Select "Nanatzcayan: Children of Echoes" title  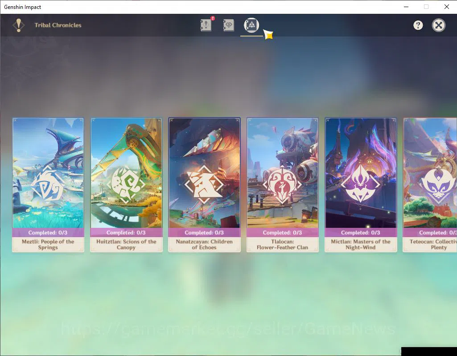click(x=204, y=245)
